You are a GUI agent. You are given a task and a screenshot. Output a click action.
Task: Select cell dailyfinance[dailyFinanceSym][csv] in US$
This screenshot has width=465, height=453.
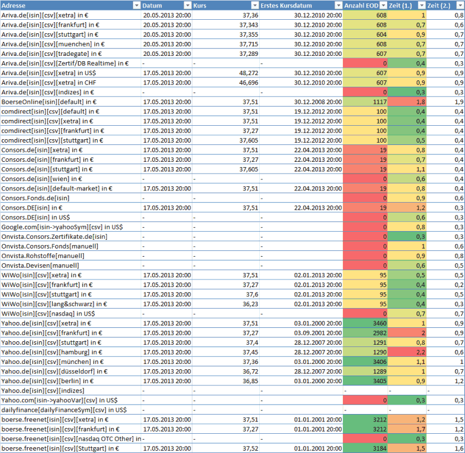tap(70, 410)
